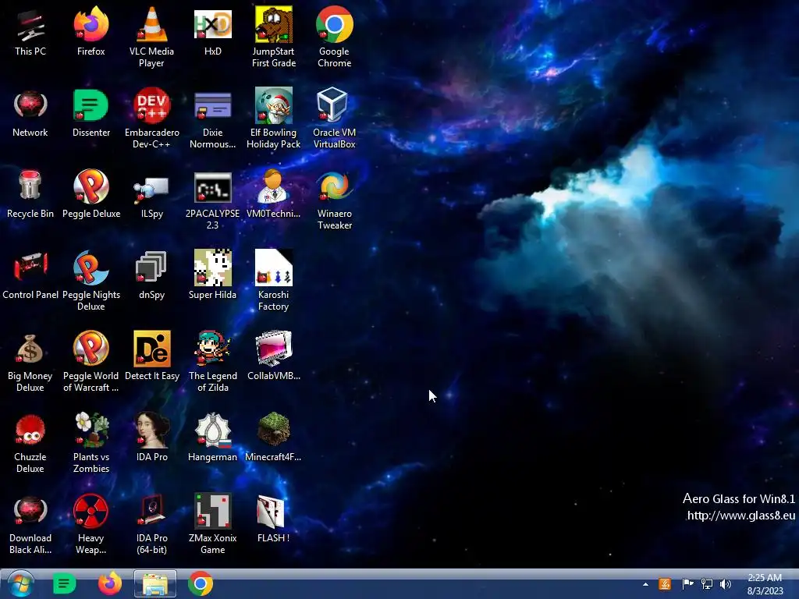Open the HxD hex editor shortcut

[212, 31]
